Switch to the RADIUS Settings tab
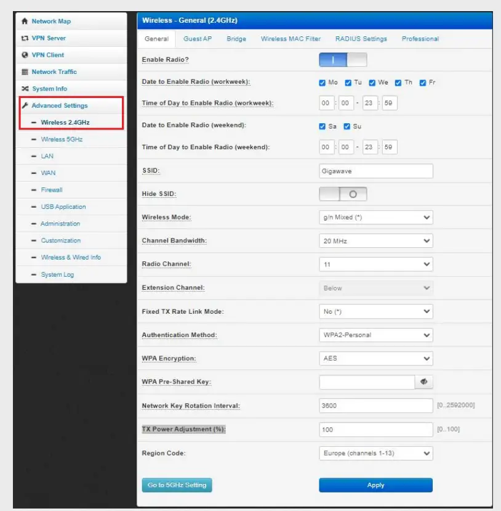 [x=361, y=39]
